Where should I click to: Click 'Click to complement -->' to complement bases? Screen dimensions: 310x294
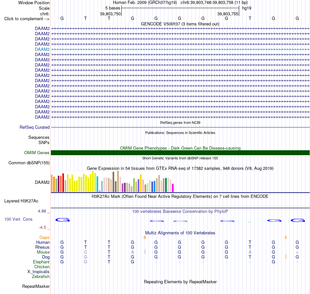point(27,19)
